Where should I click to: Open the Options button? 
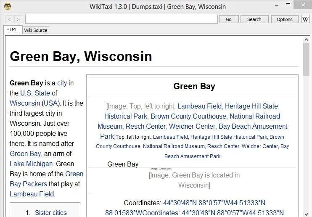285,19
